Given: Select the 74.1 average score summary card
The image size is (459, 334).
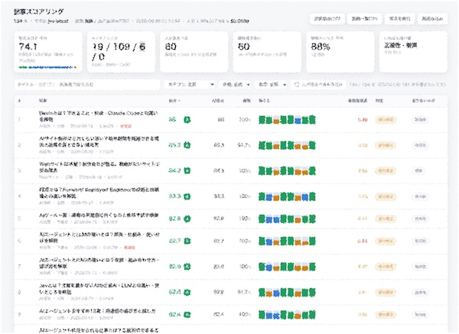Looking at the screenshot, I should pyautogui.click(x=48, y=52).
